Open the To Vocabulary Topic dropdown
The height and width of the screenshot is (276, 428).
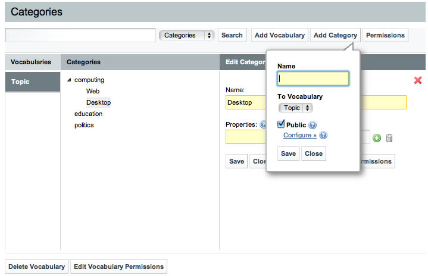[x=295, y=108]
